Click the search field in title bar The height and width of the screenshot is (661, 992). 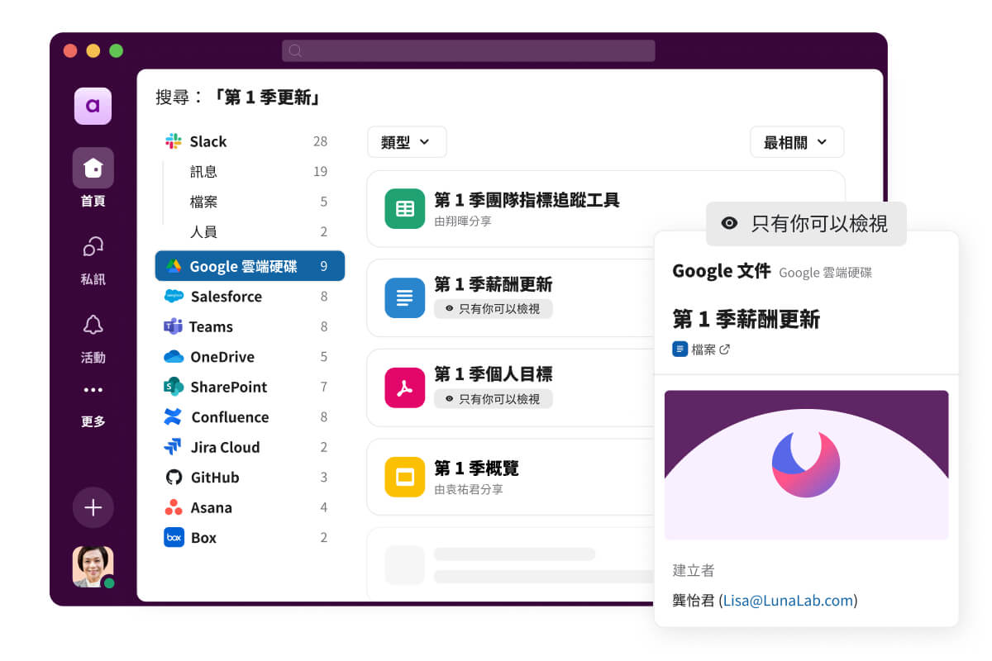tap(468, 50)
